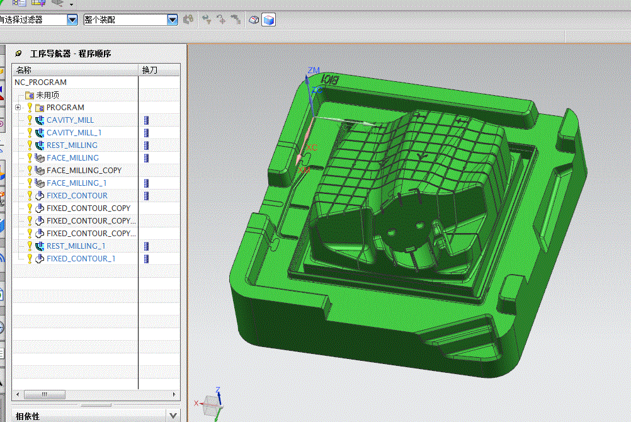The width and height of the screenshot is (631, 422).
Task: Click the small toolbar options arrow at top
Action: [72, 4]
